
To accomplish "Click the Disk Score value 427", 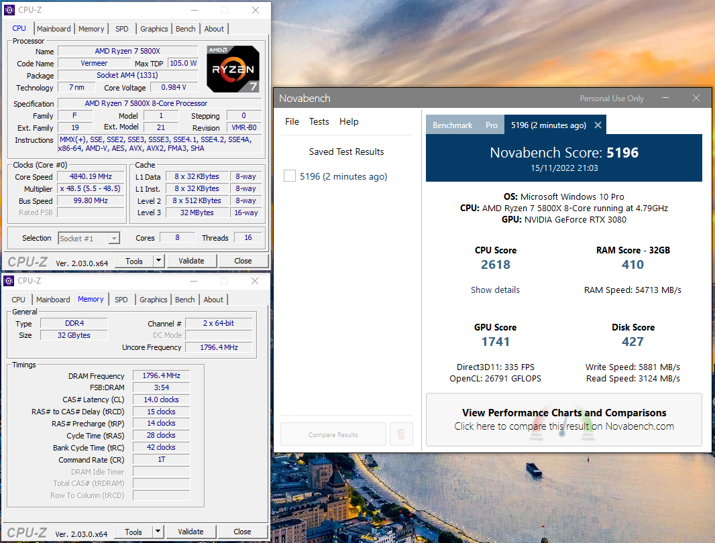I will 633,341.
